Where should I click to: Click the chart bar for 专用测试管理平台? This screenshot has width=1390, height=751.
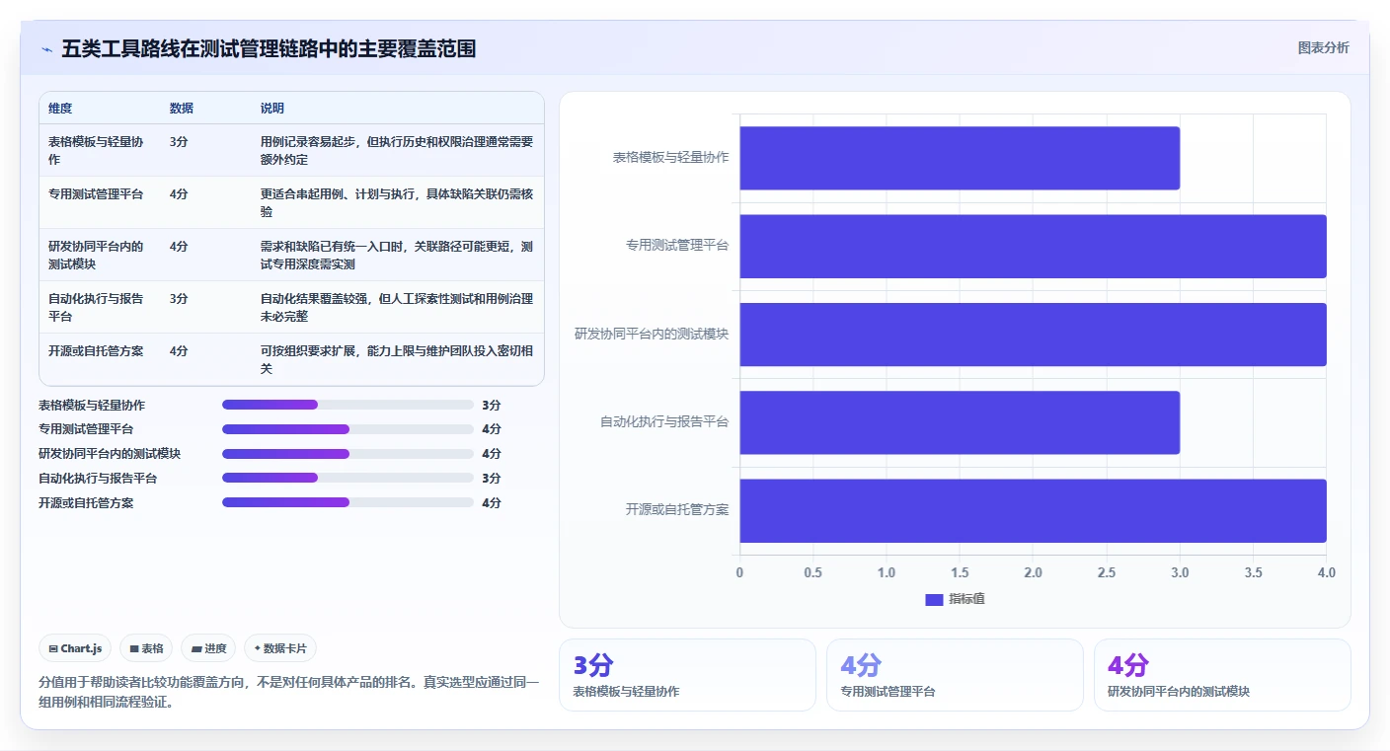pyautogui.click(x=1033, y=246)
